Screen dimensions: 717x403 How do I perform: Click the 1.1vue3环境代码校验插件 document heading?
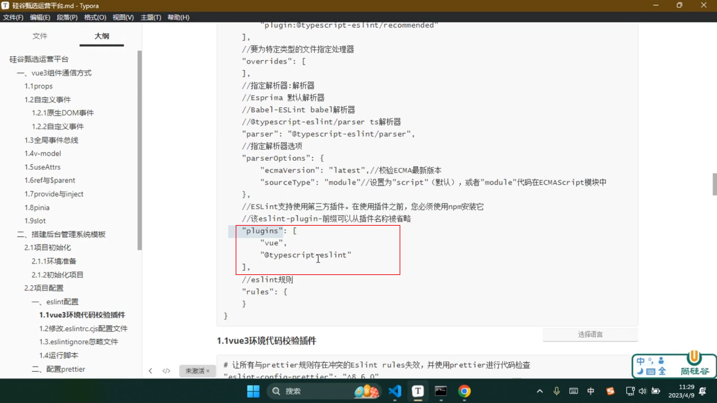click(x=267, y=341)
